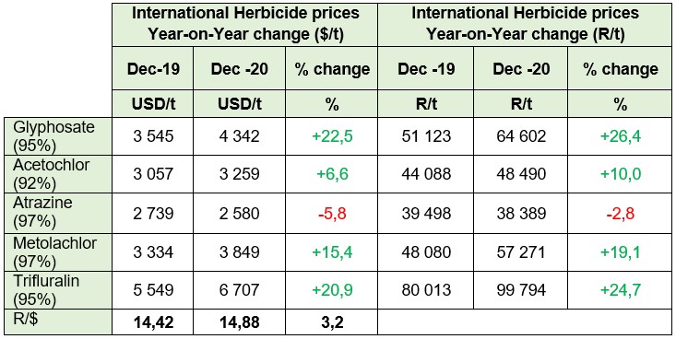Select the 3,2 exchange rate change cell
Viewport: 676px width, 339px height.
(331, 321)
